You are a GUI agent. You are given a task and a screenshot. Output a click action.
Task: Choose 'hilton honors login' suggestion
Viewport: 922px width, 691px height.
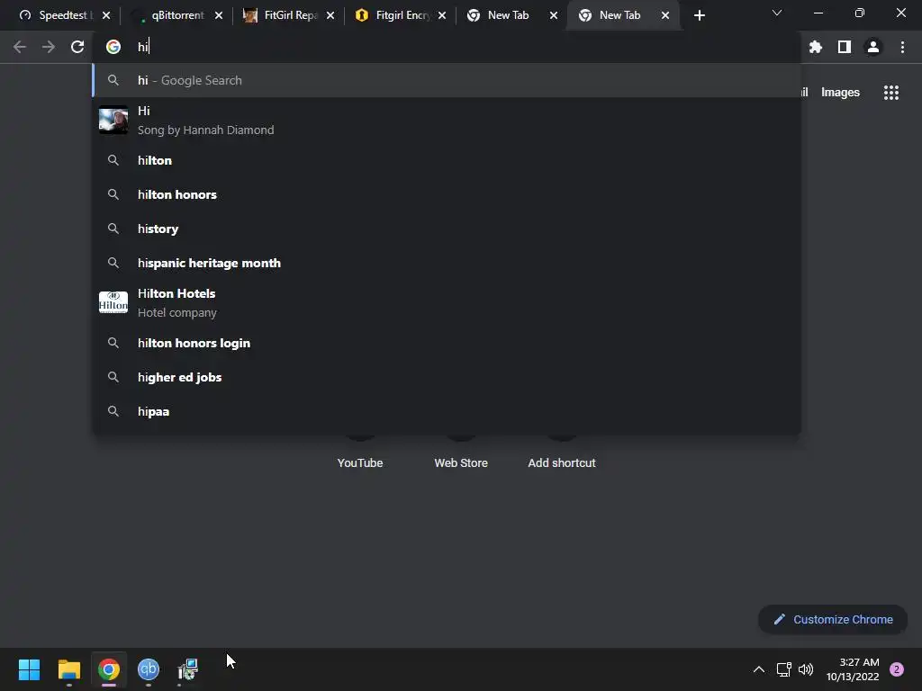point(447,343)
